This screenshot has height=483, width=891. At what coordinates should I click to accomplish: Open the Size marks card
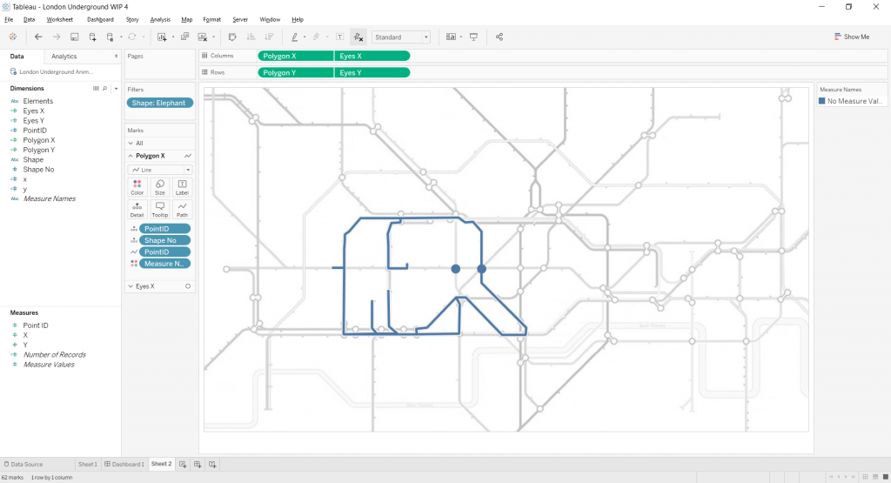click(x=160, y=187)
